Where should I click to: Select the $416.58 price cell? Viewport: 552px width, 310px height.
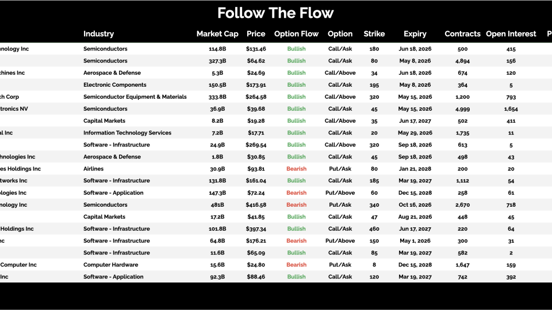pos(256,205)
